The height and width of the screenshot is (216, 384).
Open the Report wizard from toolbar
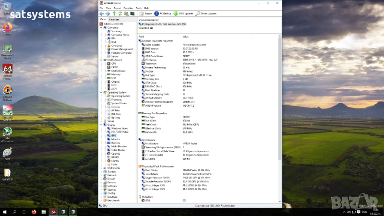[146, 13]
